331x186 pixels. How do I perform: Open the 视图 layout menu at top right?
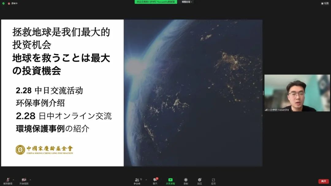pos(325,3)
